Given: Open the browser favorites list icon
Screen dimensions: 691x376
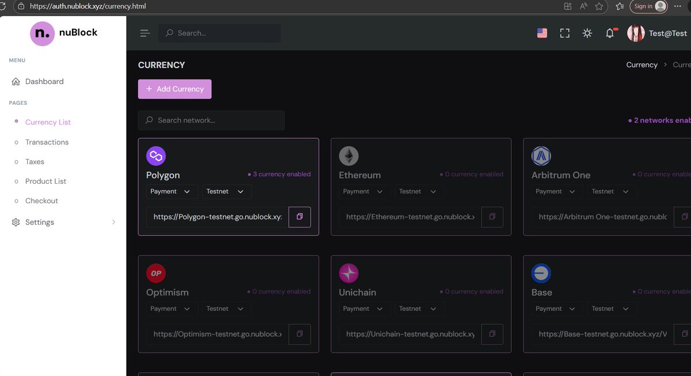Looking at the screenshot, I should 620,6.
